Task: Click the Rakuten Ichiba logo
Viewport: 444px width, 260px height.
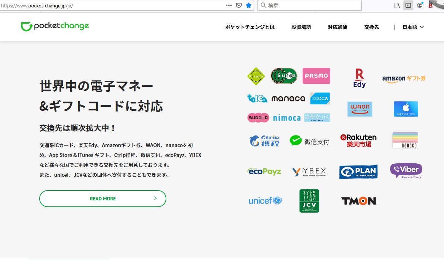Action: click(x=358, y=140)
